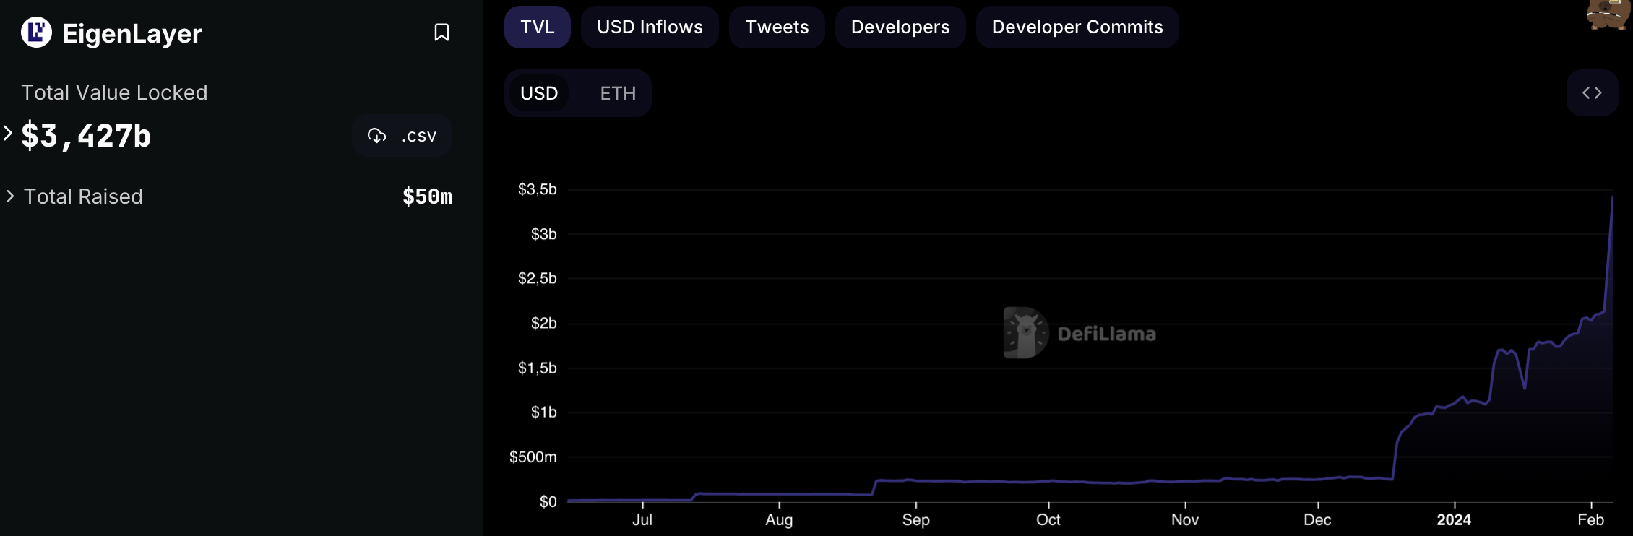Switch denomination to ETH
This screenshot has height=536, width=1633.
coord(618,93)
